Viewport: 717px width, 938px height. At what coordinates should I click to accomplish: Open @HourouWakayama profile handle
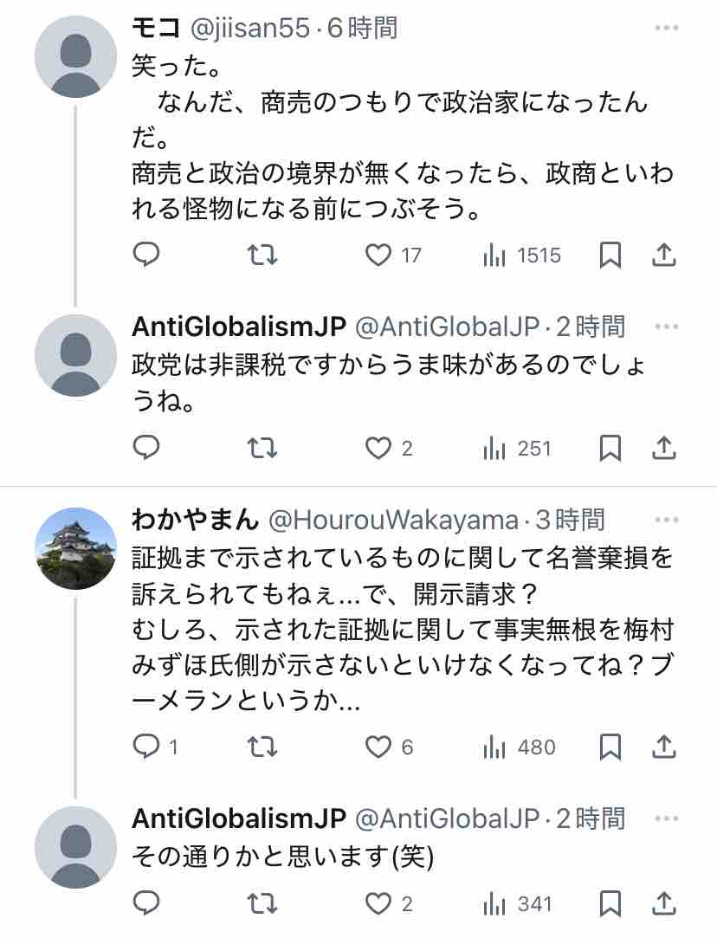pos(392,520)
